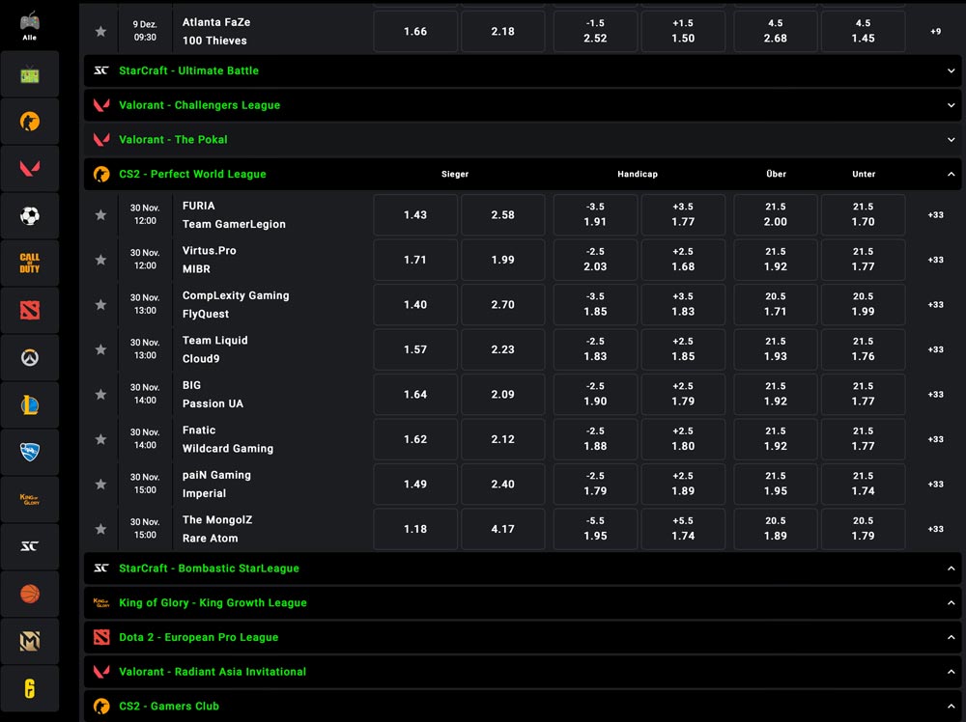
Task: Open +33 more markets for Virtus.Pro vs MIBR
Action: (935, 260)
